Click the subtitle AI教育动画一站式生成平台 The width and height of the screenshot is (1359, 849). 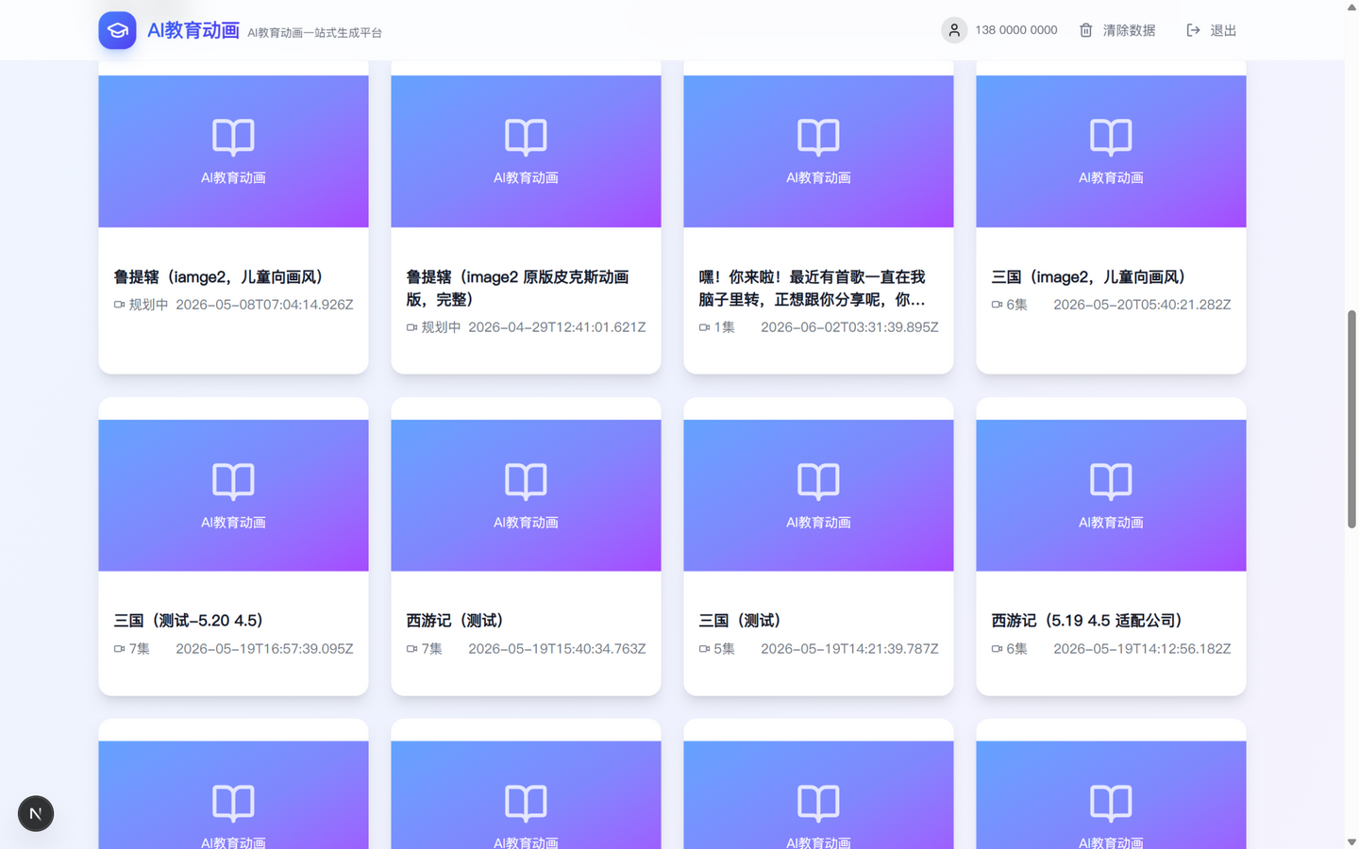point(314,33)
